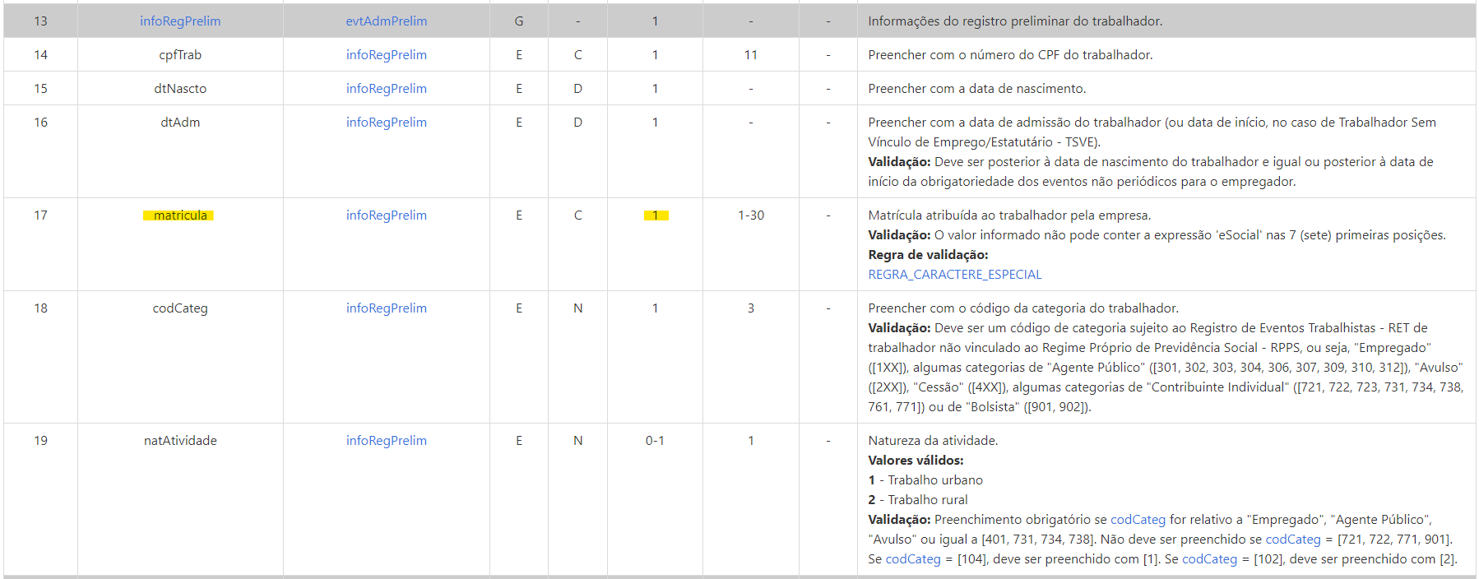Click 'Preencher com o código da categoria' text
Screen dimensions: 1479x579
[x=1024, y=308]
